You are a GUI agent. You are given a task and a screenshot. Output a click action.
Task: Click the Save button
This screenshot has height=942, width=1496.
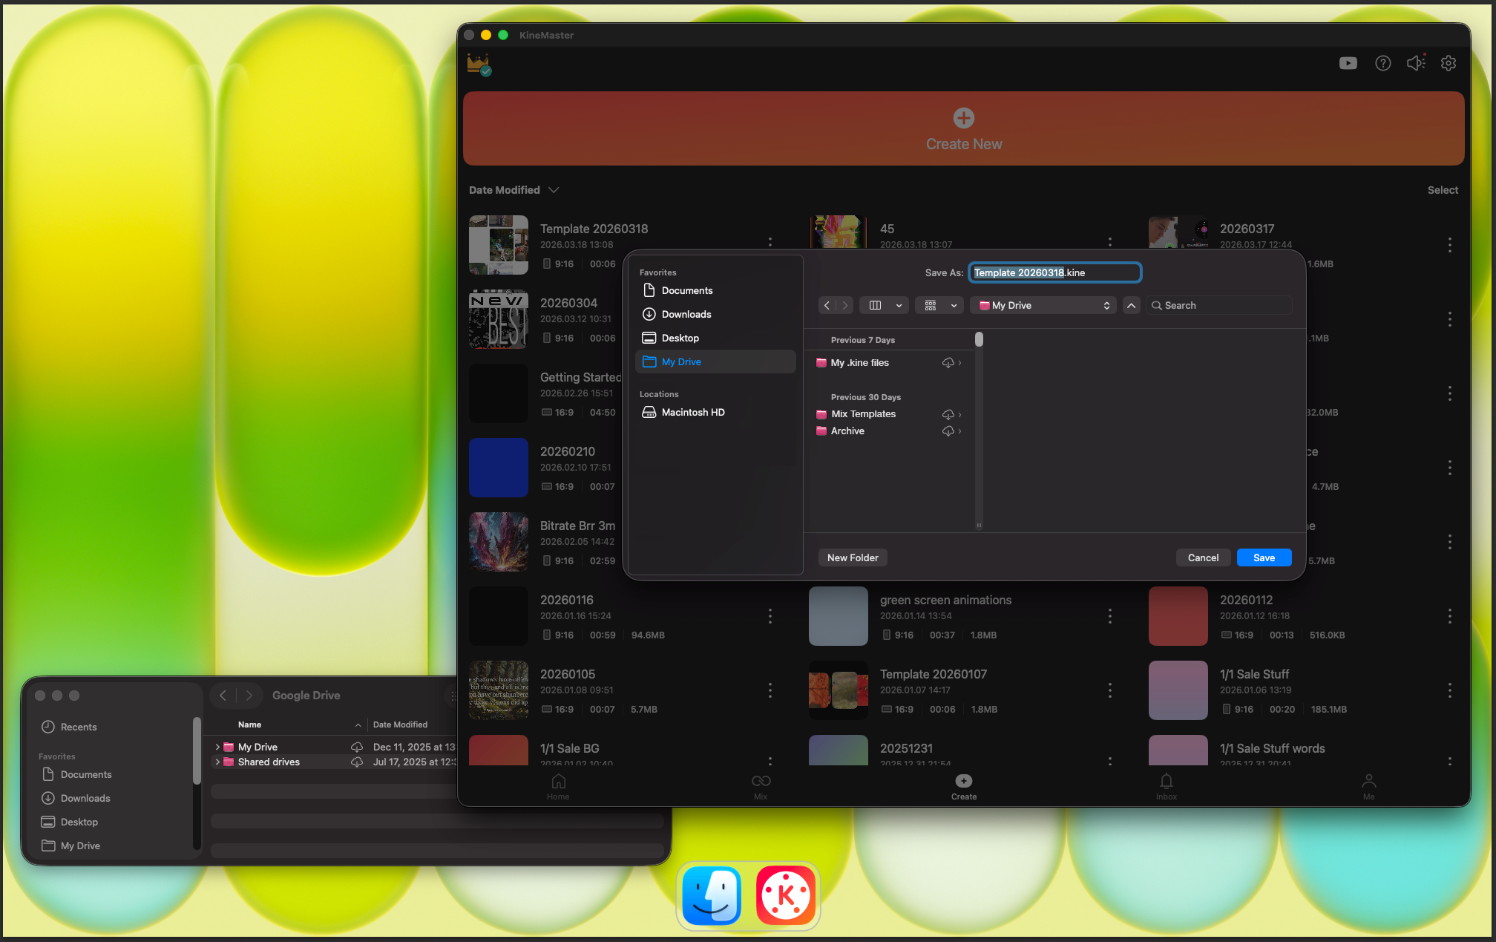1264,557
